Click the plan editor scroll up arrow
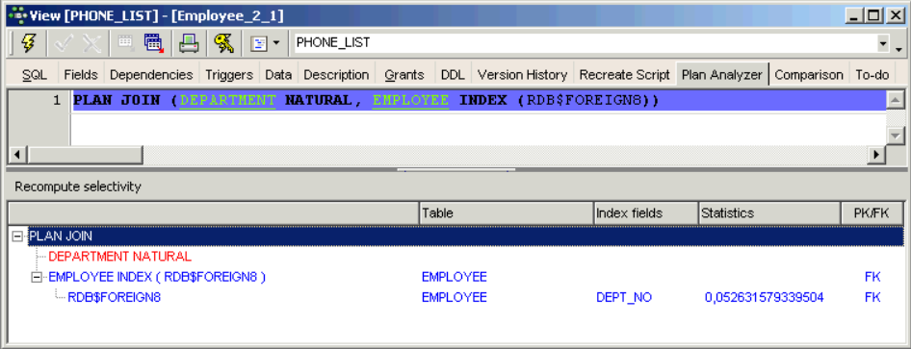The height and width of the screenshot is (349, 911). point(896,99)
